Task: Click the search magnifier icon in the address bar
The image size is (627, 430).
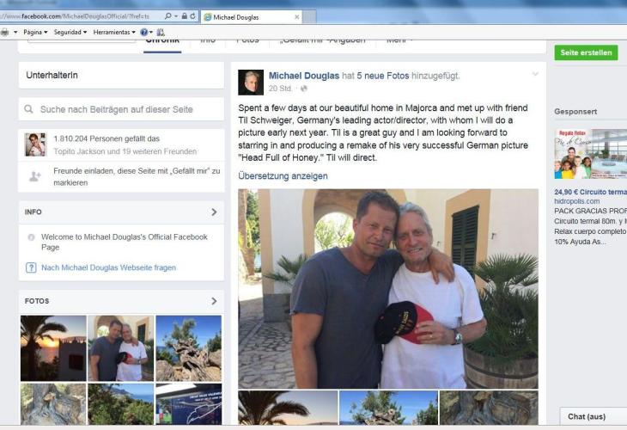Action: (168, 16)
